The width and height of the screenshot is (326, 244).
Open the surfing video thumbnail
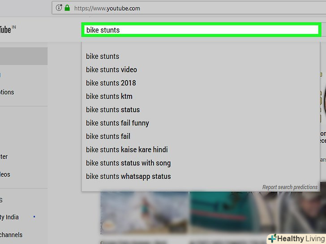pyautogui.click(x=145, y=213)
